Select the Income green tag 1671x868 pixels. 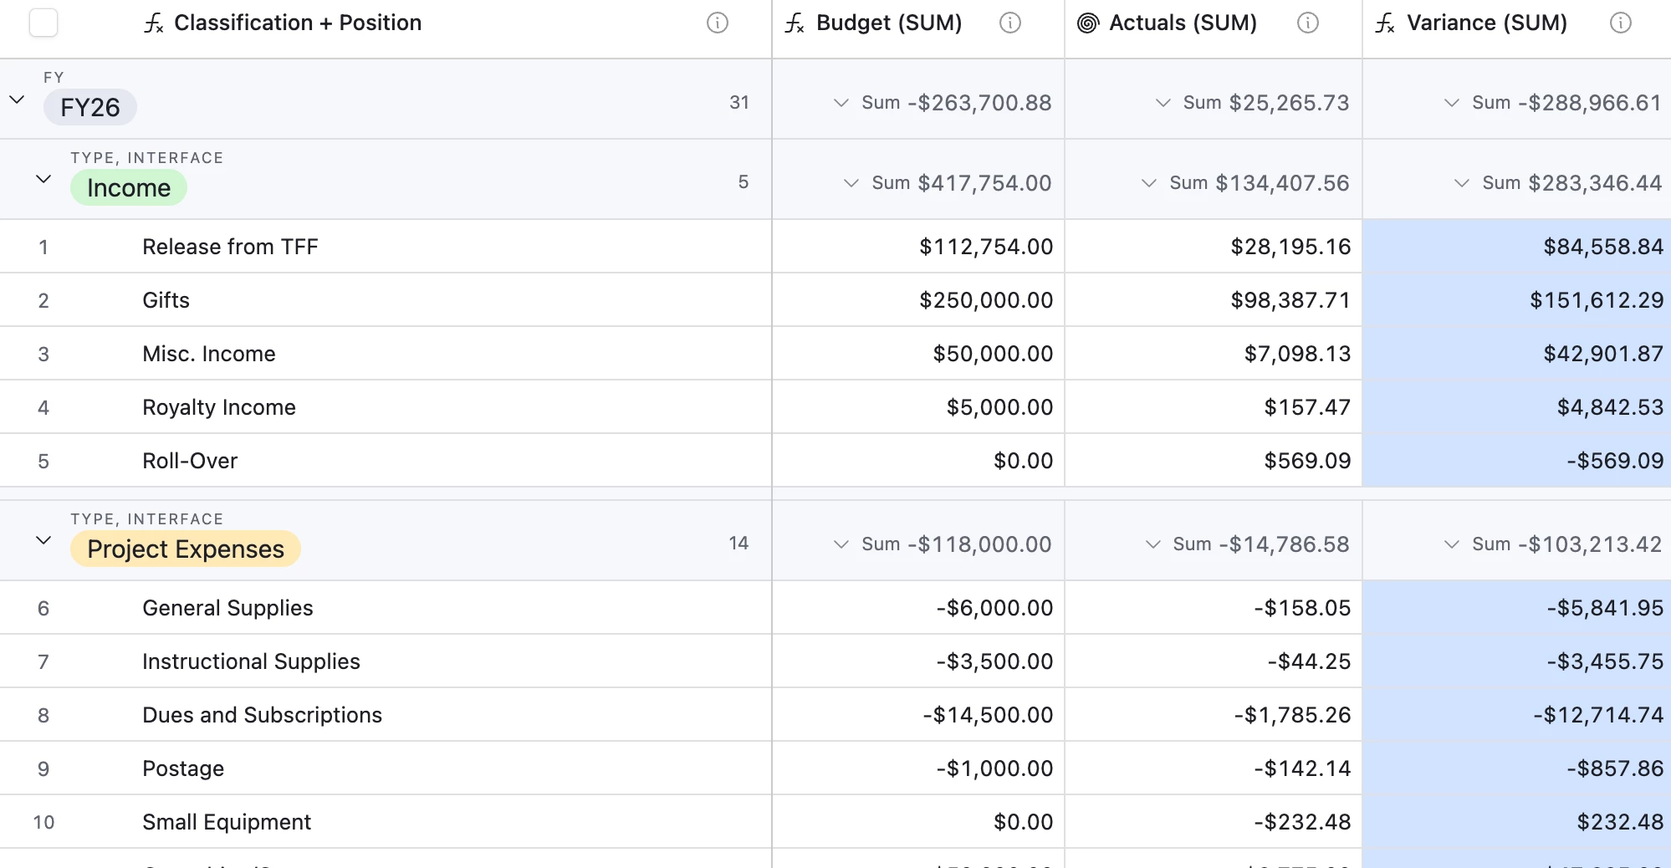tap(129, 188)
